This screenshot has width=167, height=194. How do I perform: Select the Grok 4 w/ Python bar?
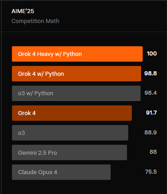click(x=77, y=74)
